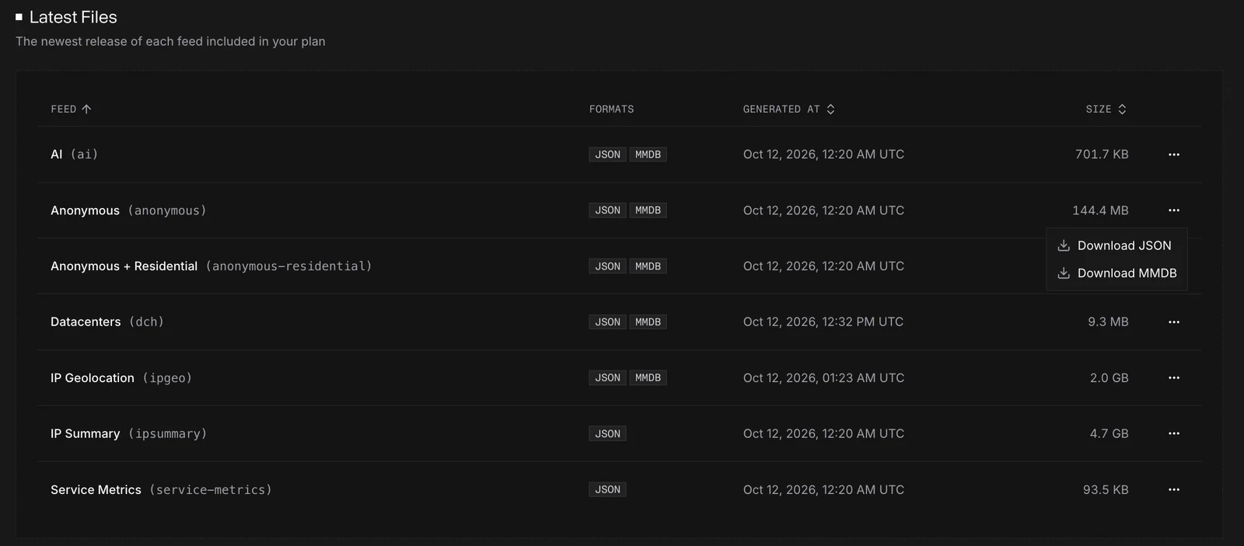The image size is (1244, 546).
Task: Click the 4.7 GB size value
Action: (x=1109, y=434)
